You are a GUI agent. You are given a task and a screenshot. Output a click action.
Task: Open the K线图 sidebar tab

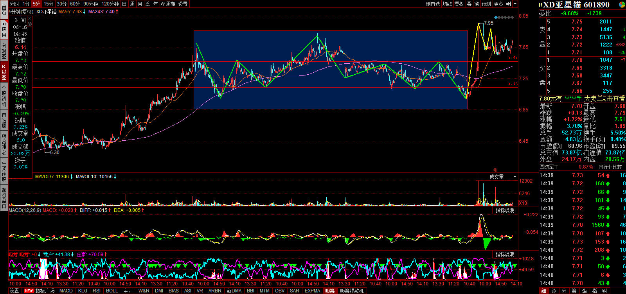point(4,72)
